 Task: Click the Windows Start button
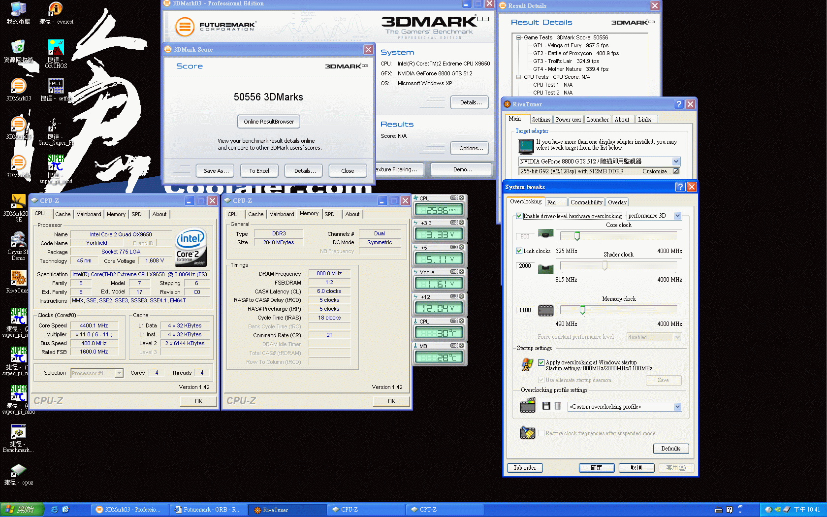(x=22, y=510)
